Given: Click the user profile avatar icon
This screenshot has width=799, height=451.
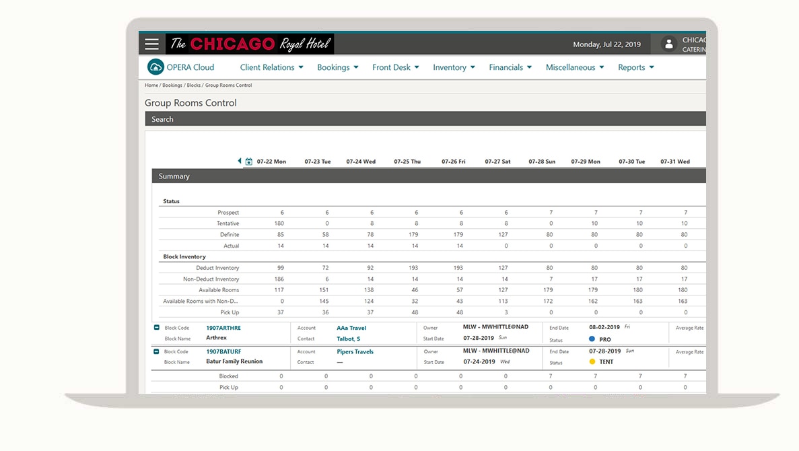Looking at the screenshot, I should tap(668, 44).
